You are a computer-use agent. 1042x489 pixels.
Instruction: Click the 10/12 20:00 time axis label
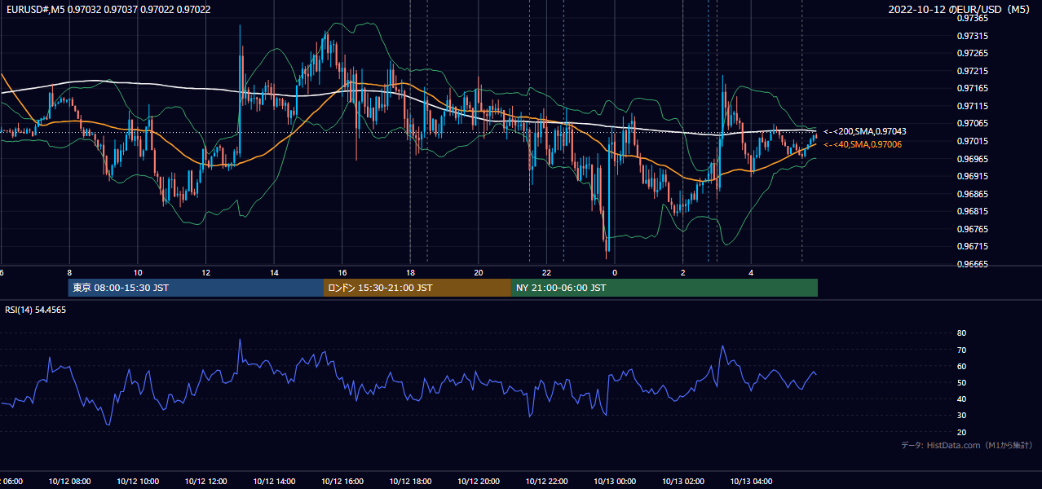click(x=479, y=482)
